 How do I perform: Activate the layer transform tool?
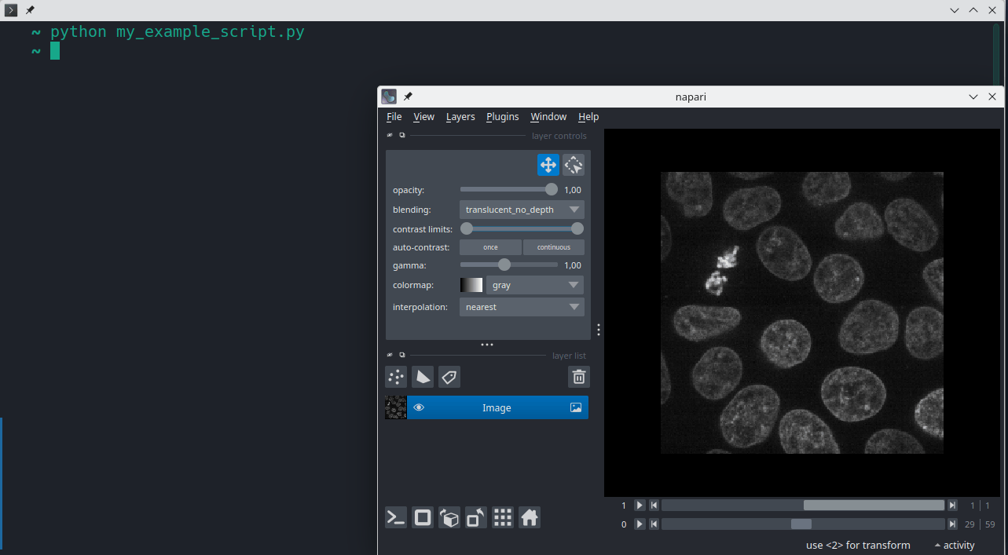[x=573, y=164]
